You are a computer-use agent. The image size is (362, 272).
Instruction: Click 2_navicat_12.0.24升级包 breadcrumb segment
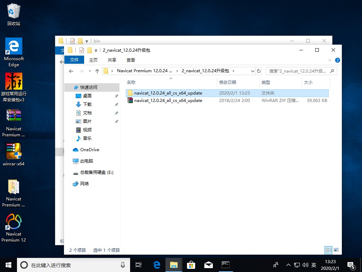click(205, 71)
